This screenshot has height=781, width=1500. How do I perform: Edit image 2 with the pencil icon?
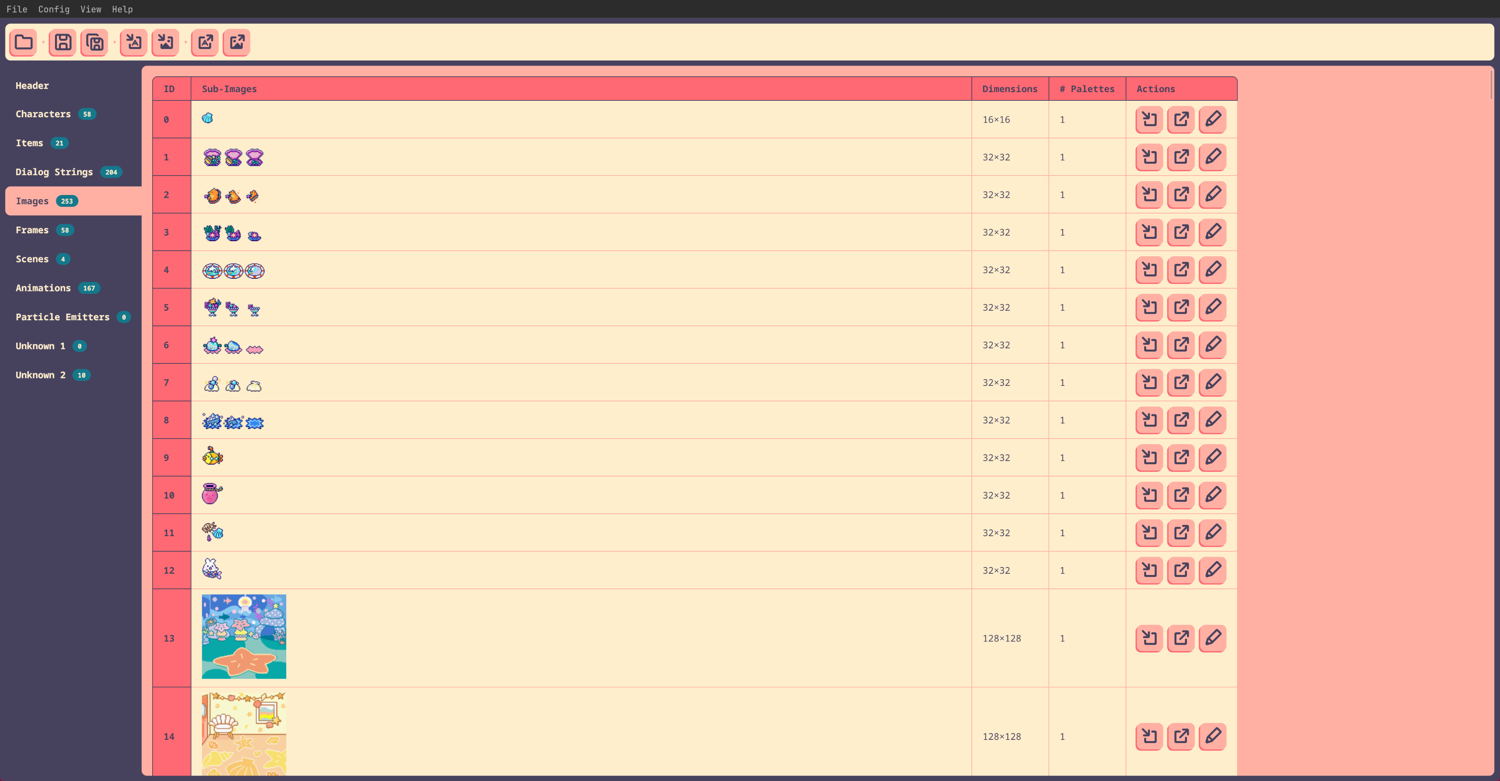[x=1212, y=195]
